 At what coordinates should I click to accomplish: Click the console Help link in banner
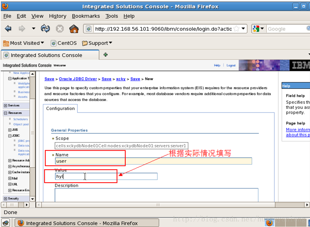[x=217, y=65]
